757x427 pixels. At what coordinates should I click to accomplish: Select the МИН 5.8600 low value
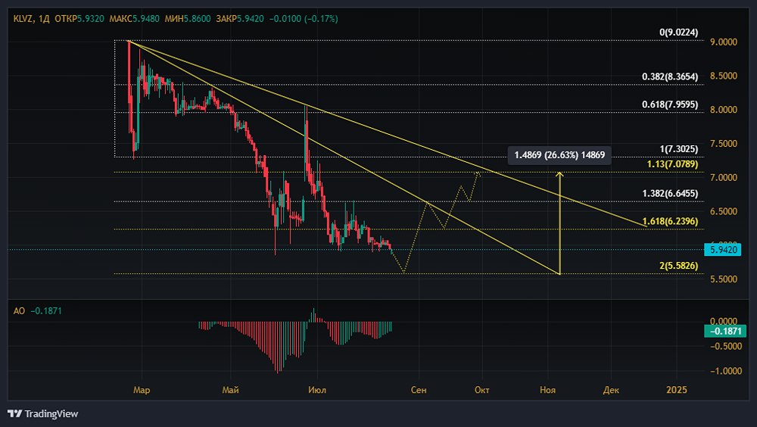pyautogui.click(x=187, y=19)
